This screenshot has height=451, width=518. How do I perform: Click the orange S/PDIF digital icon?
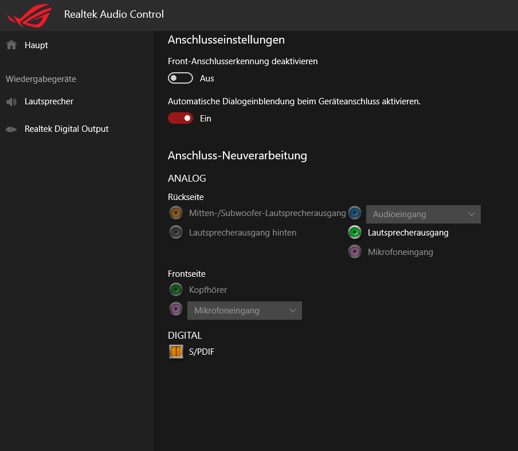[x=176, y=351]
